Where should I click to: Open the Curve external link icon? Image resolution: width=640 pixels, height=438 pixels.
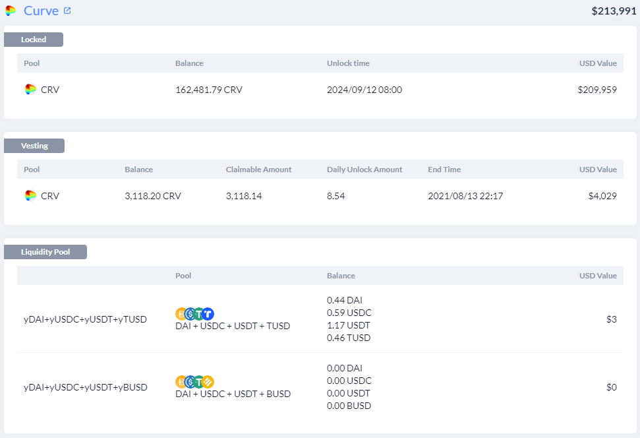click(67, 11)
